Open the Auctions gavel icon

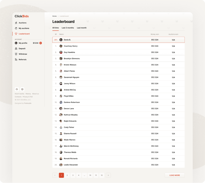coord(16,23)
